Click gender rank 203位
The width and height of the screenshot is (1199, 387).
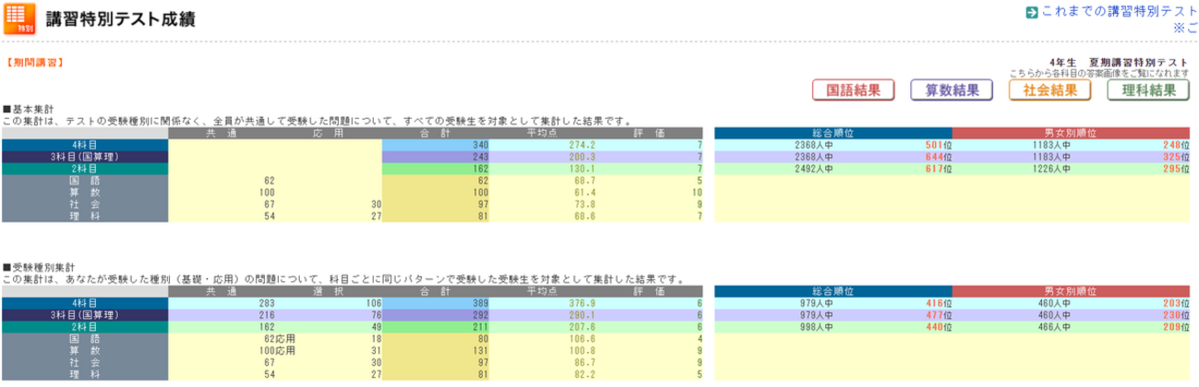[x=1176, y=301]
